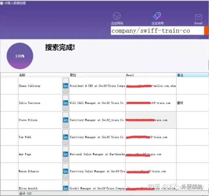209x196 pixels.
Task: Click National Sales Manager at Earthwerks cell
Action: point(97,154)
